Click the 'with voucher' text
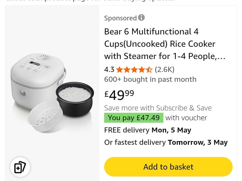This screenshot has height=181, width=242. click(x=186, y=118)
